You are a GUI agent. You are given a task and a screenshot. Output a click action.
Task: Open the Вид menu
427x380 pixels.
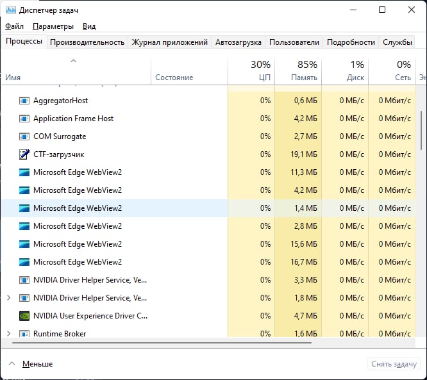tap(89, 26)
